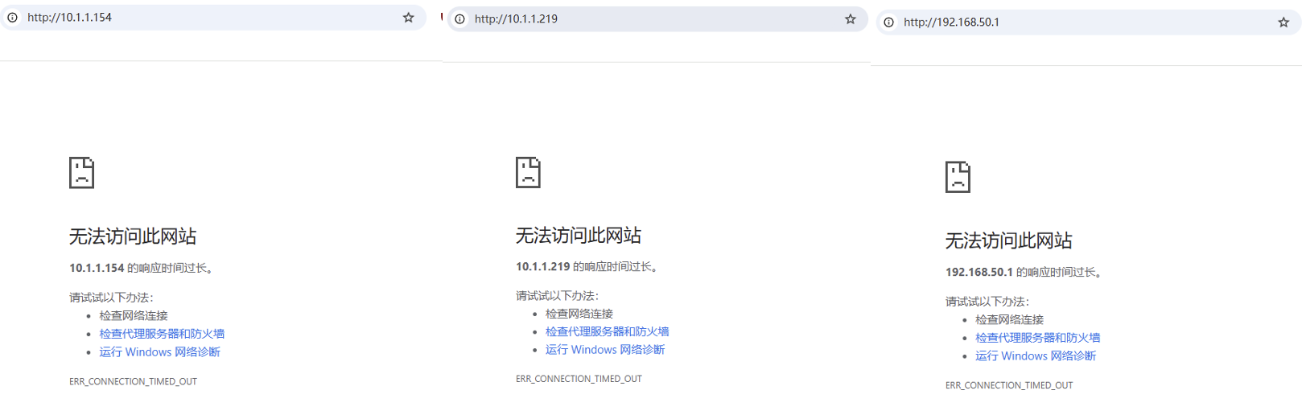Screen dimensions: 1302x415
Task: Open 检查代理服务器和防火墙 link on 192.168.50.1 page
Action: 1037,338
